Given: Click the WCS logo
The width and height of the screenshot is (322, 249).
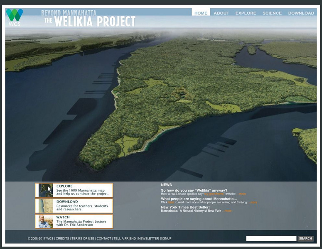Looking at the screenshot, I should (x=15, y=17).
